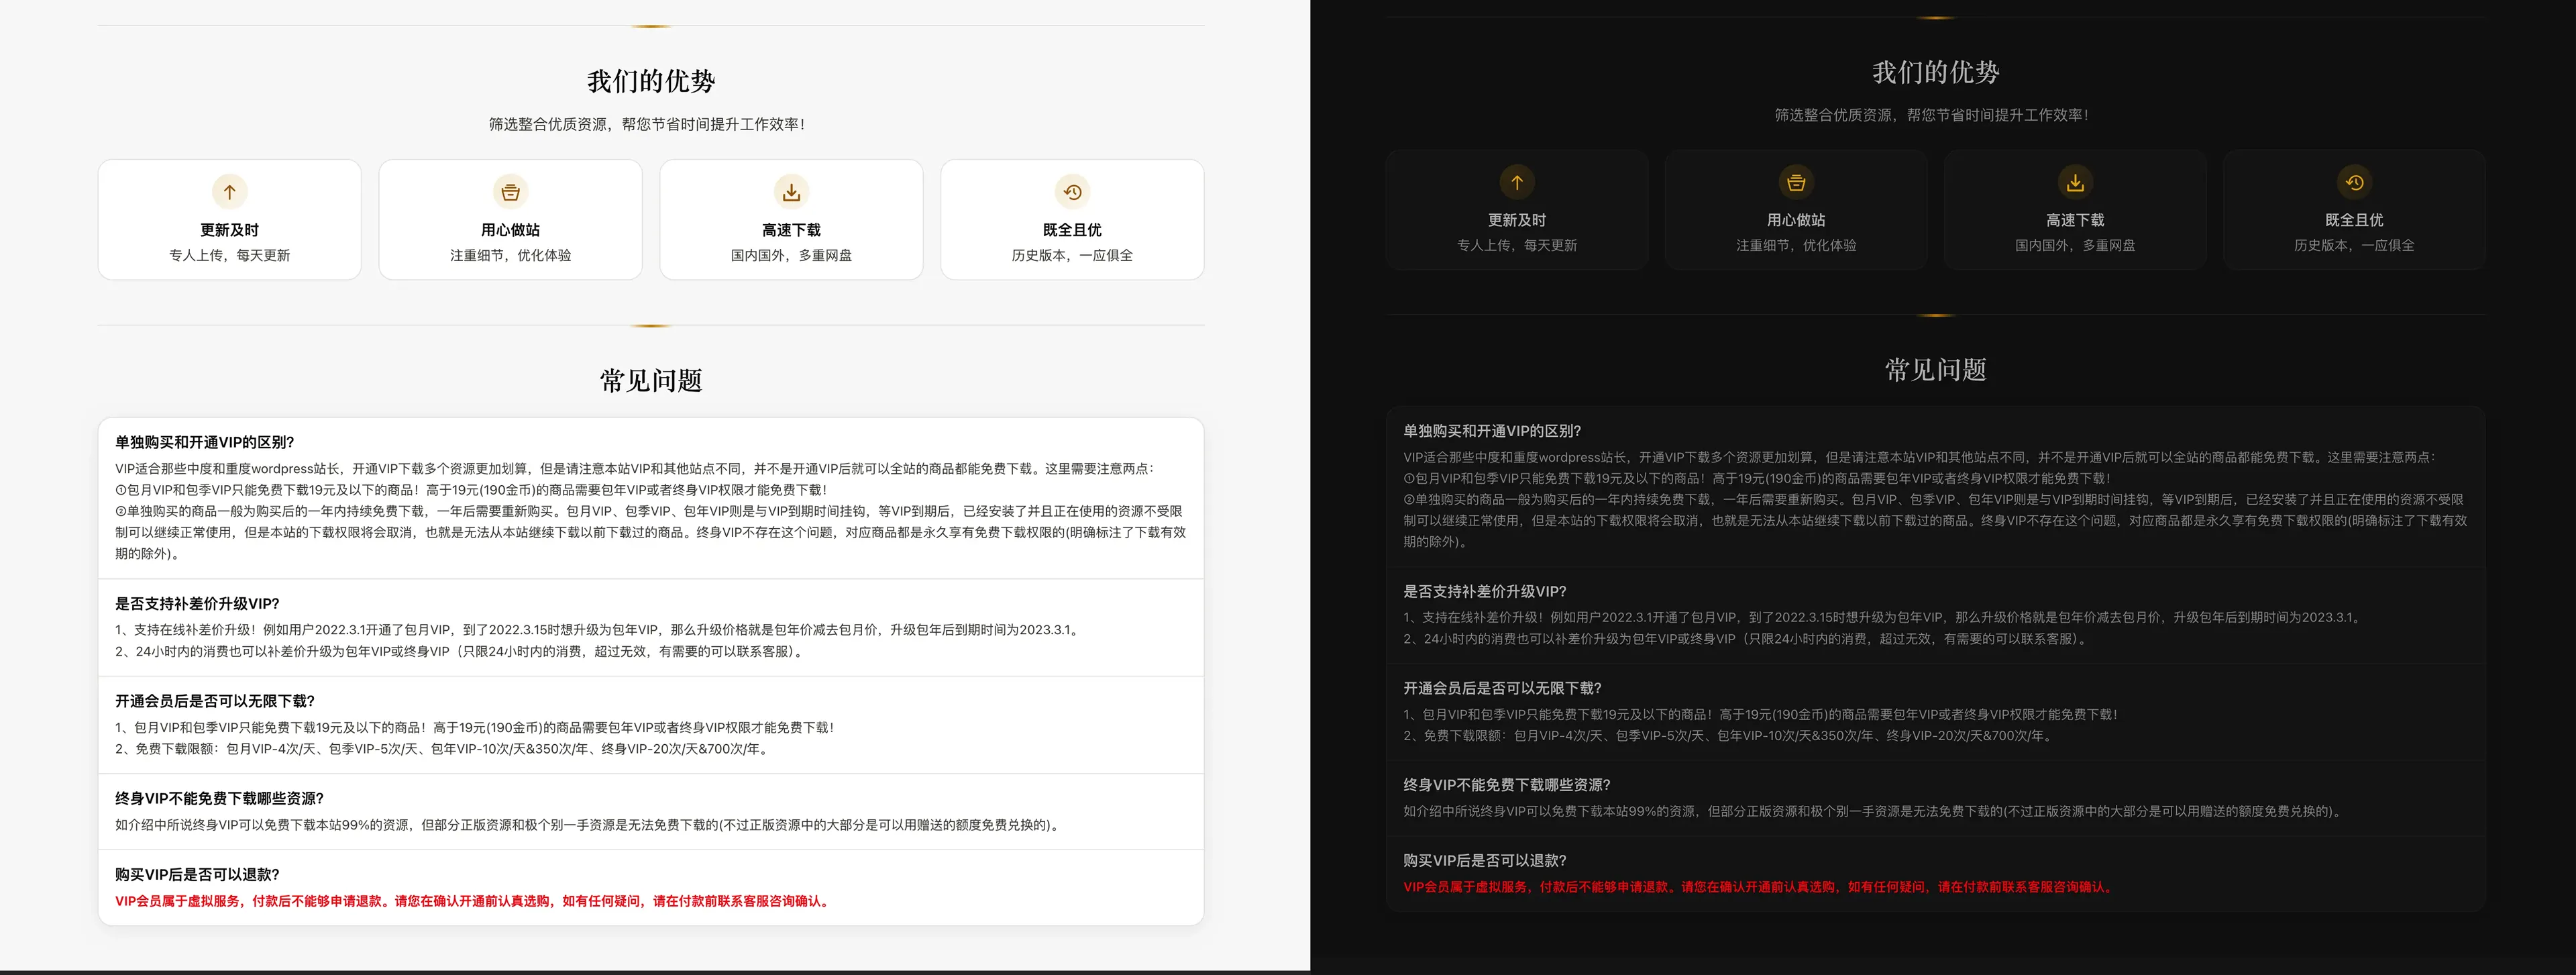
Task: Click 历史版本，一应俱全 text in the dark panel
Action: (2354, 245)
